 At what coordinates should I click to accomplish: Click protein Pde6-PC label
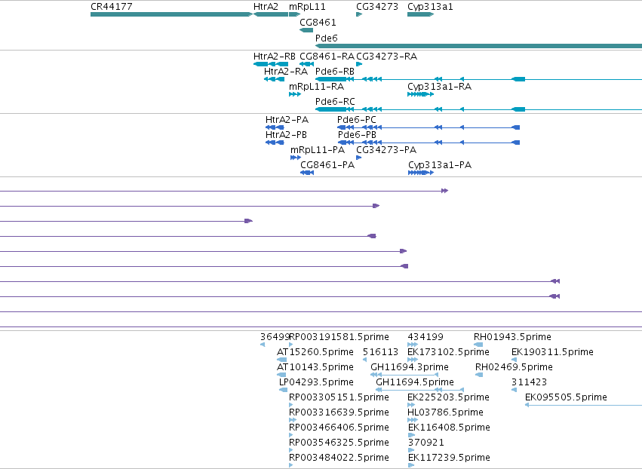pos(357,119)
